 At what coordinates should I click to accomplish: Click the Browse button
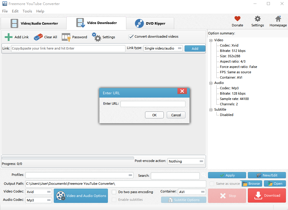coord(251,184)
